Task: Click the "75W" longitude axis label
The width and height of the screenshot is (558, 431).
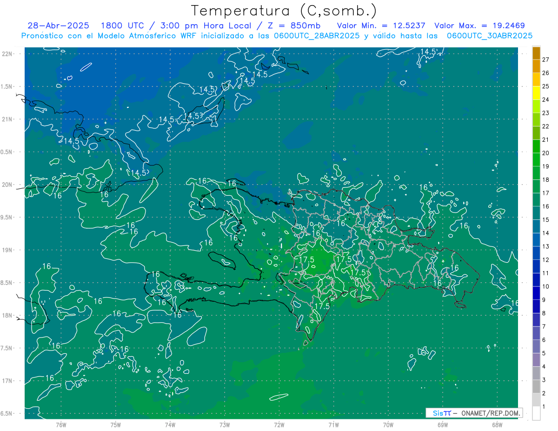Action: pos(115,425)
